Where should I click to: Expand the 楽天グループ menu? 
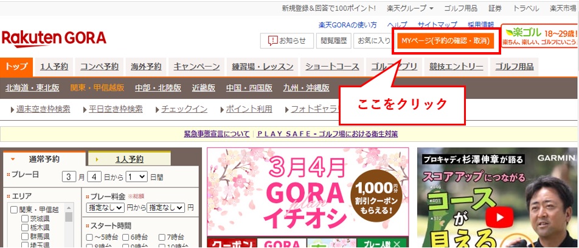[411, 8]
